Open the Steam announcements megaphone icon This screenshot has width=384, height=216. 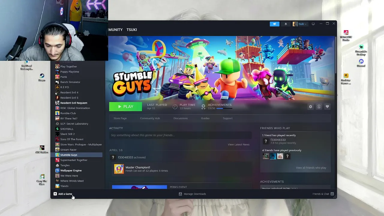(274, 24)
